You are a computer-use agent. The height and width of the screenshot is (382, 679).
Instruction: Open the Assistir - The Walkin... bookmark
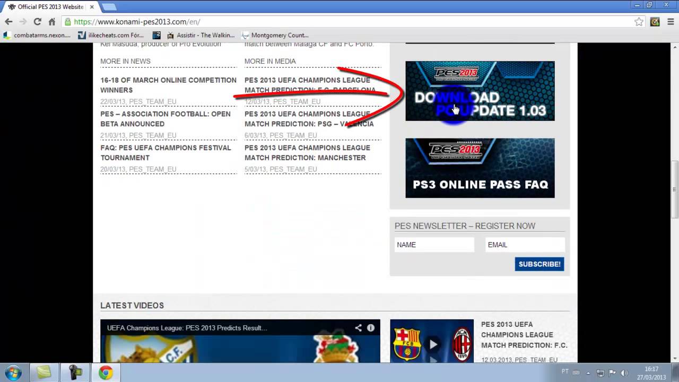pos(201,35)
